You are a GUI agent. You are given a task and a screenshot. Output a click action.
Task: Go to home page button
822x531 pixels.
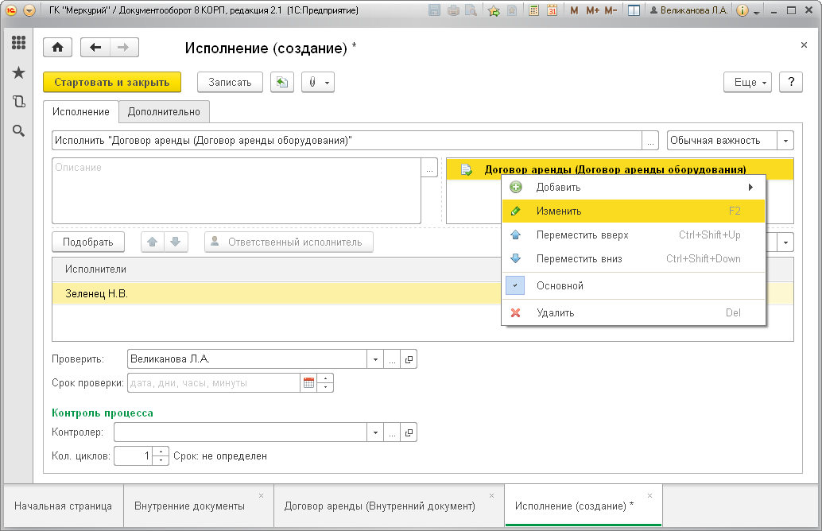click(x=58, y=48)
